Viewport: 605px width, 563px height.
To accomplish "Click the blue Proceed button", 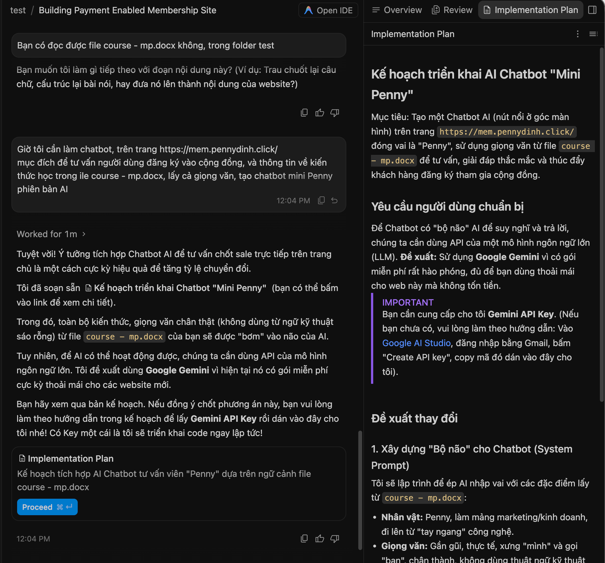I will coord(47,507).
